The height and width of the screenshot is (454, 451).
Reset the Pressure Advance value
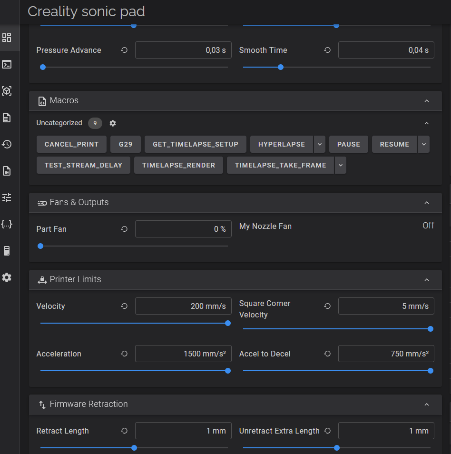point(124,50)
